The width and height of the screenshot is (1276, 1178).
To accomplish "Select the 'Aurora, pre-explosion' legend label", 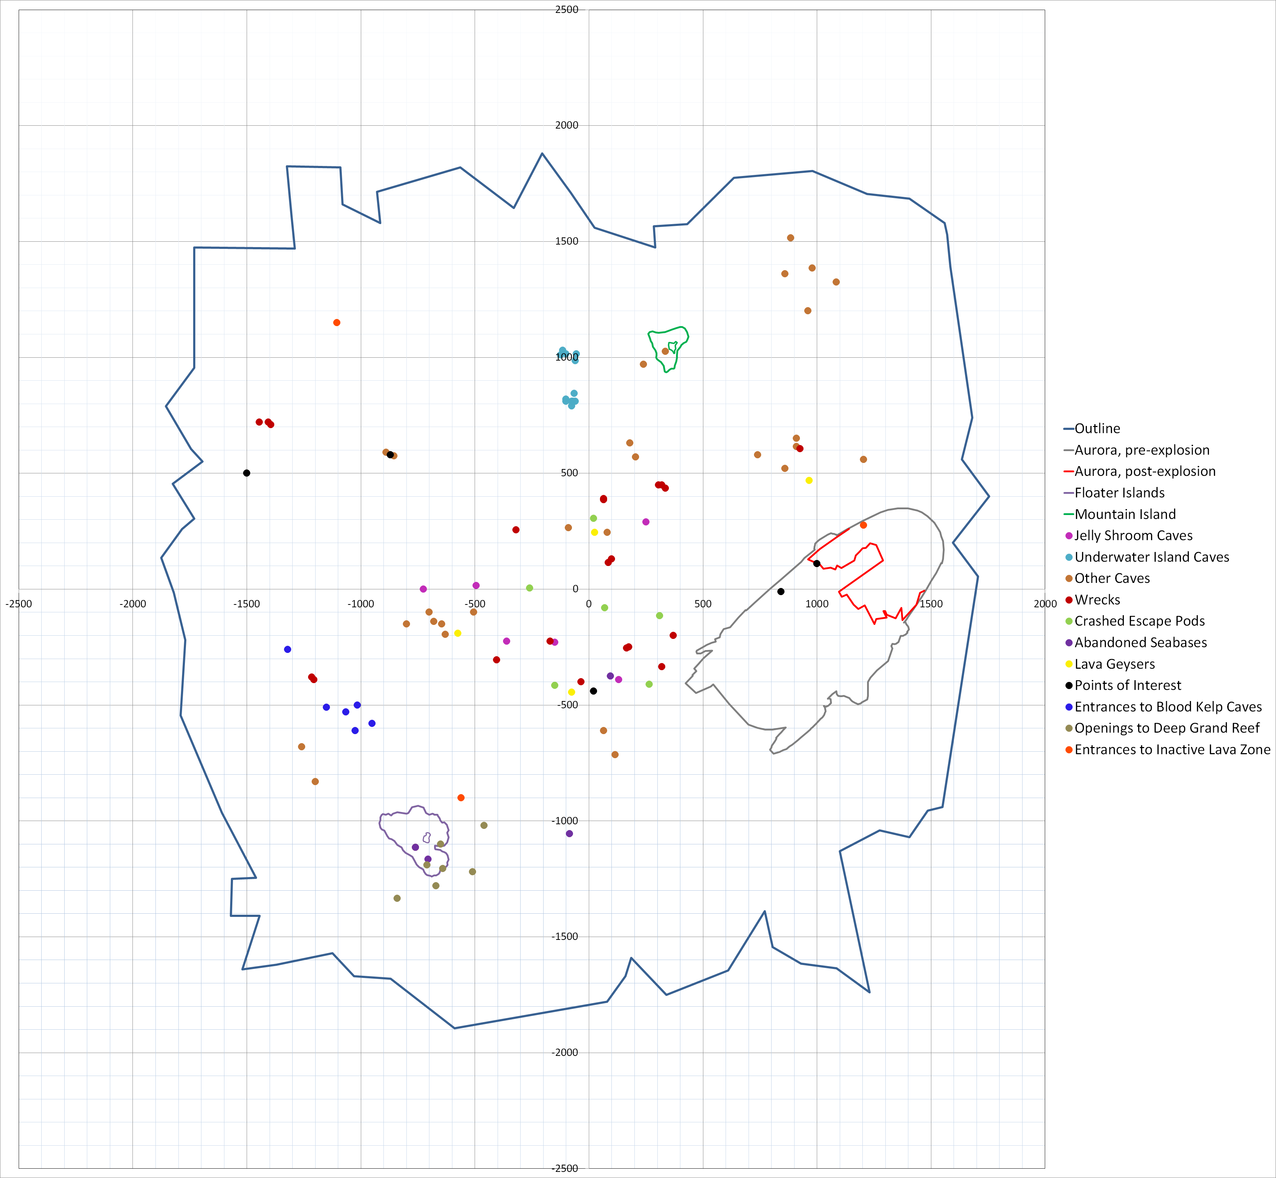I will click(1141, 450).
